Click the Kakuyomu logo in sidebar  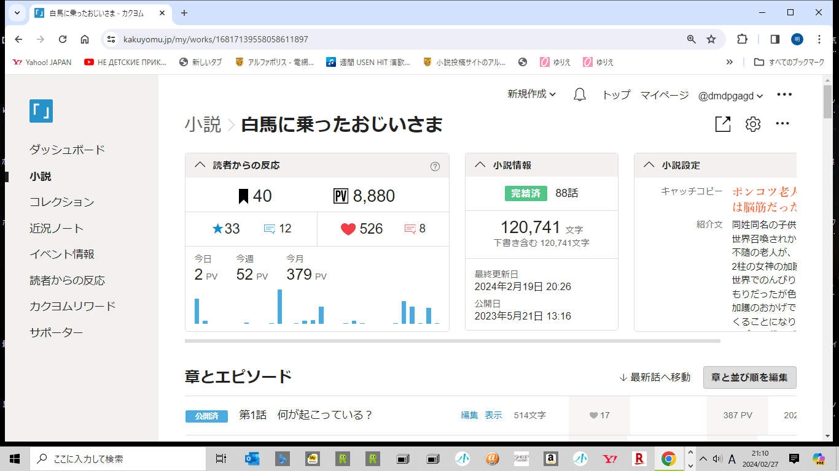click(41, 111)
